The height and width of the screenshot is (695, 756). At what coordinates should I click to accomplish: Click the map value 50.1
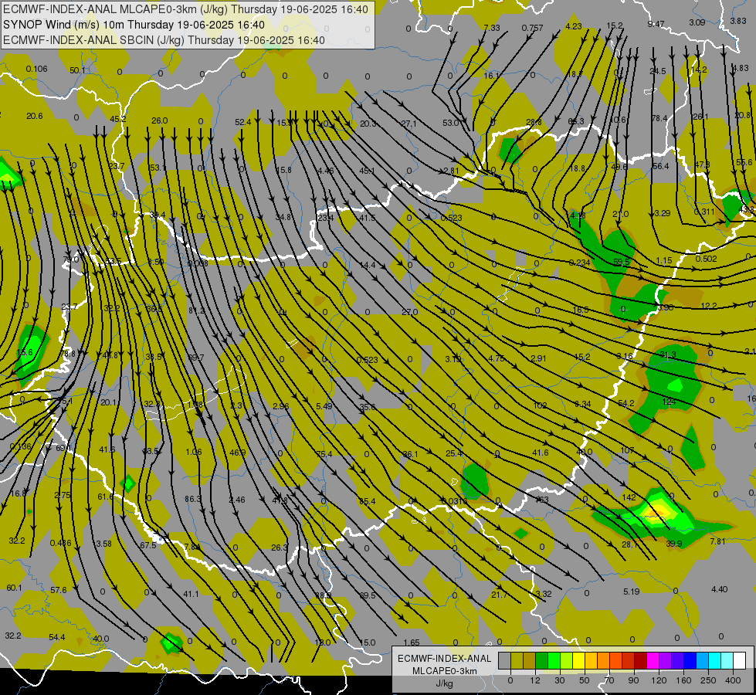click(x=78, y=70)
